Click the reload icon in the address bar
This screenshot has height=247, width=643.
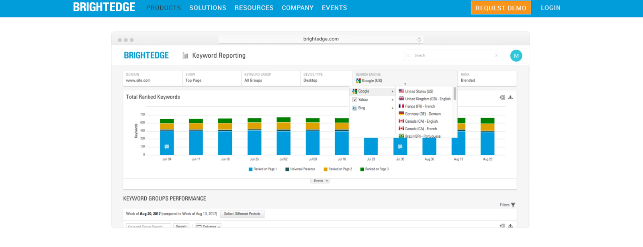point(419,39)
